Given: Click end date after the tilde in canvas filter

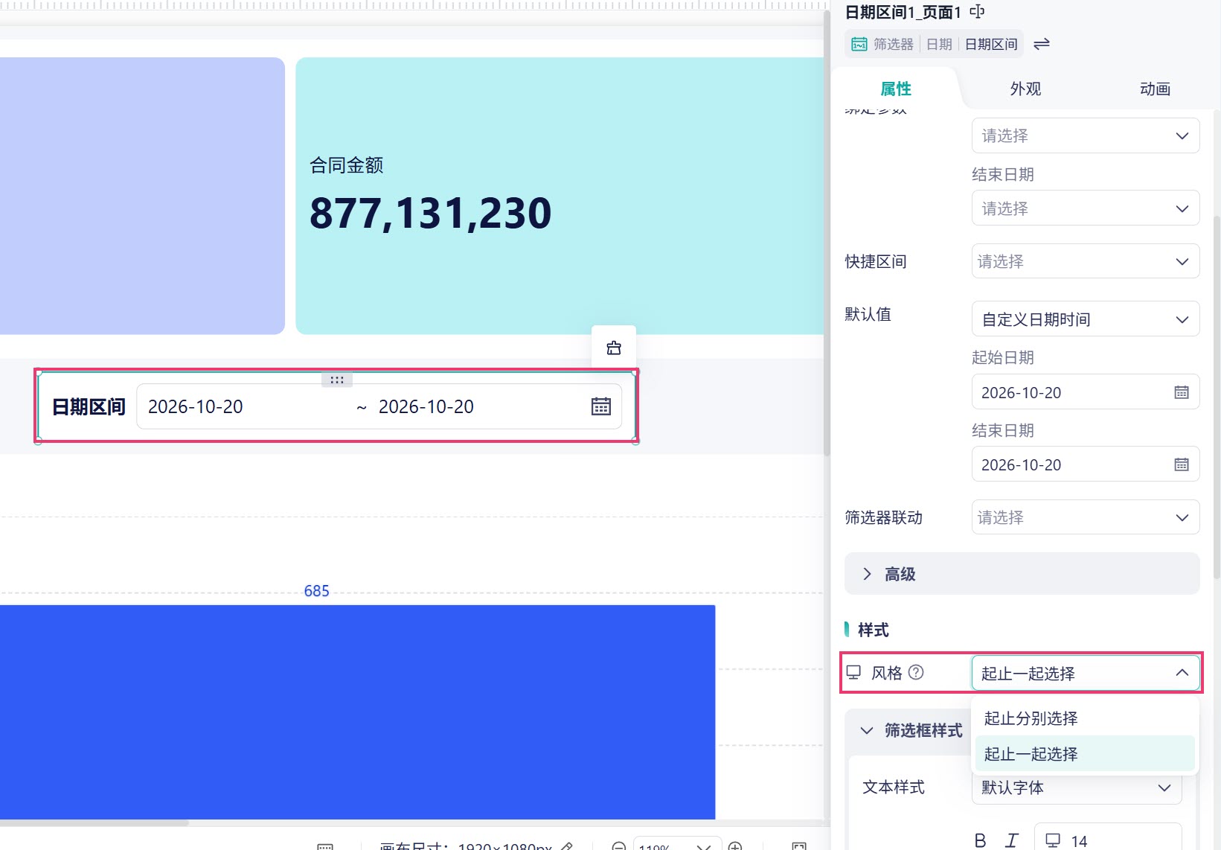Looking at the screenshot, I should click(x=426, y=406).
